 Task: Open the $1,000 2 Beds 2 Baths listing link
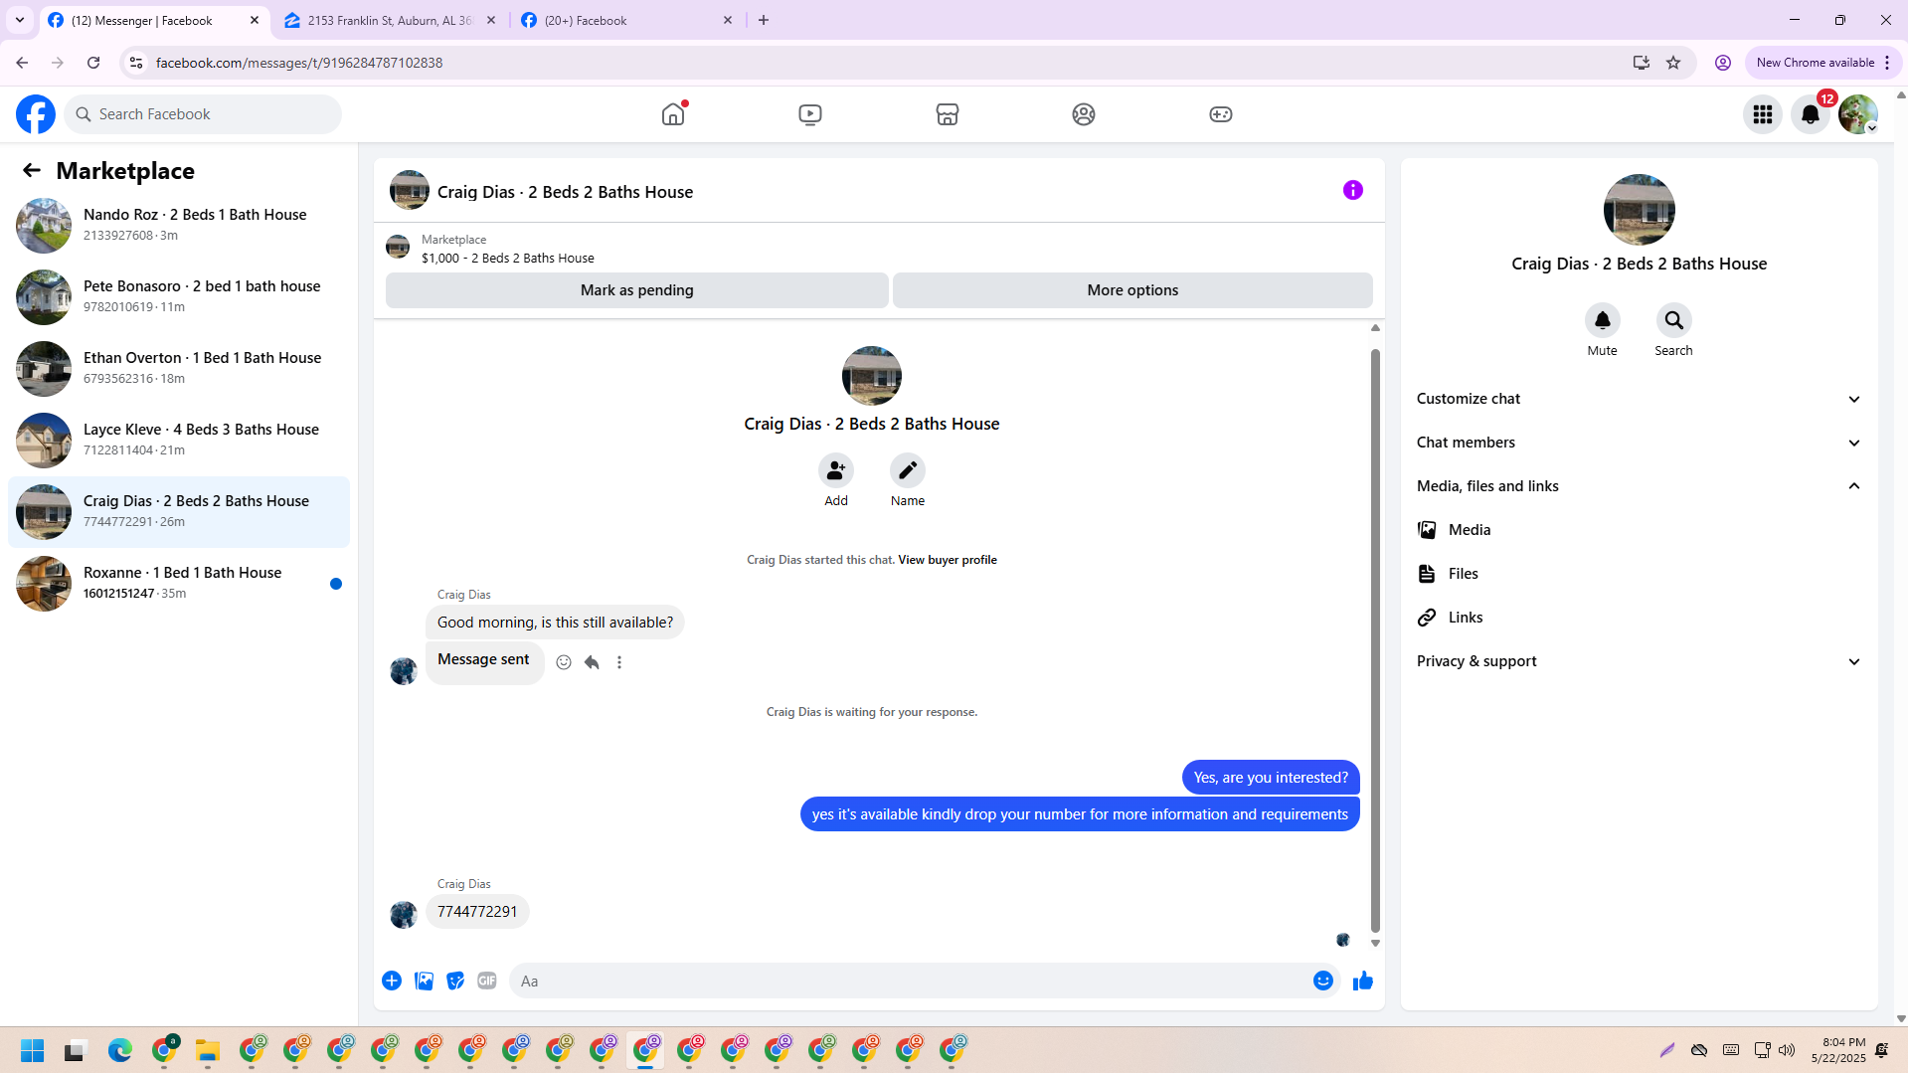coord(508,259)
